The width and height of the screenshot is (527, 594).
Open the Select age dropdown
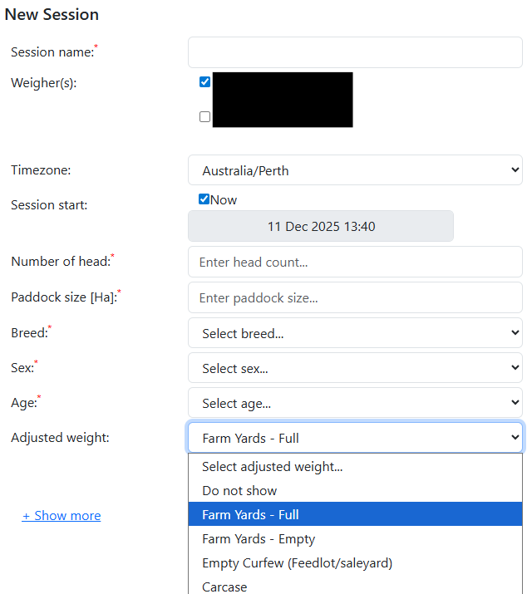tap(355, 403)
